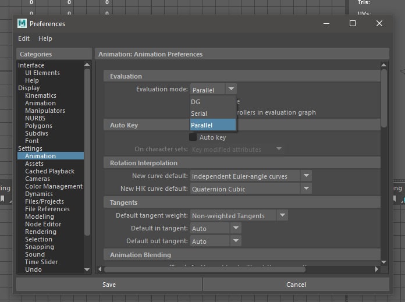The height and width of the screenshot is (302, 405).
Task: Select Node Editor category
Action: pos(43,224)
